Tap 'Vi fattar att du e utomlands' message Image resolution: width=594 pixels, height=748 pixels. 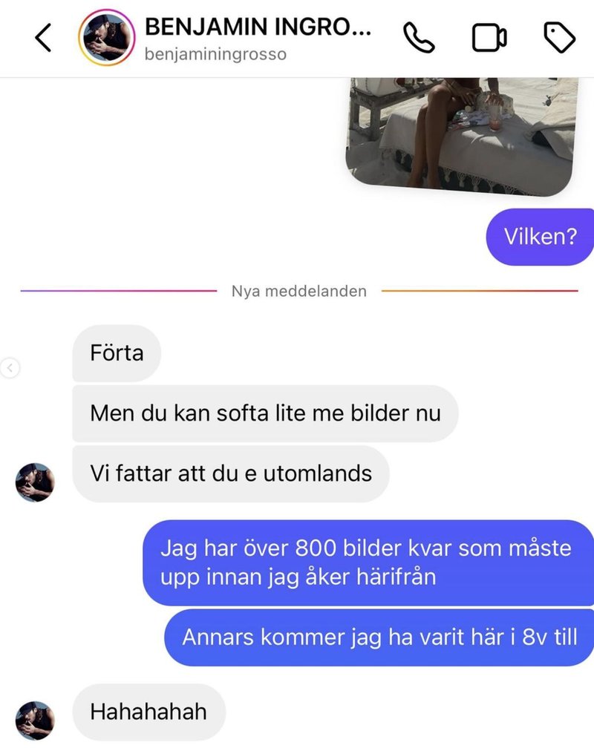(231, 473)
